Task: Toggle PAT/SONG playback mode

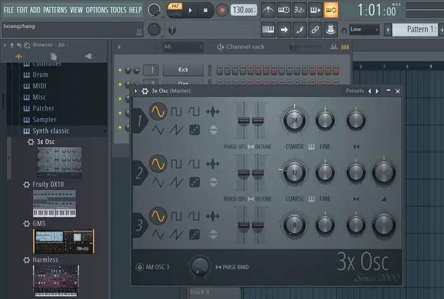Action: (x=175, y=10)
